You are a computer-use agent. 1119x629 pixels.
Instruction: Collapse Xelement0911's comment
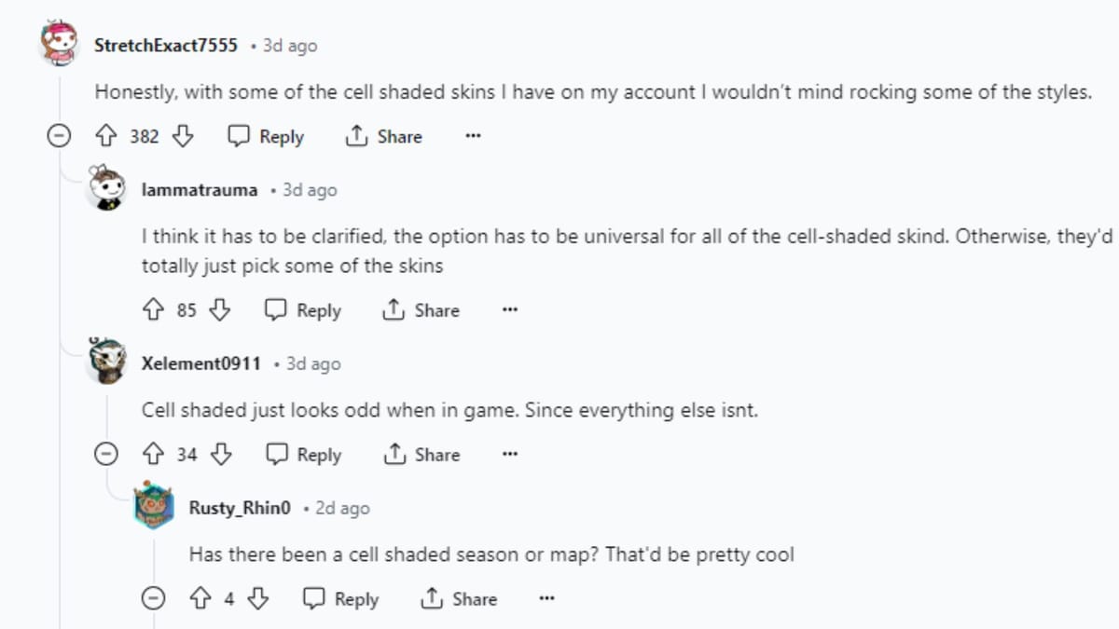pos(107,455)
